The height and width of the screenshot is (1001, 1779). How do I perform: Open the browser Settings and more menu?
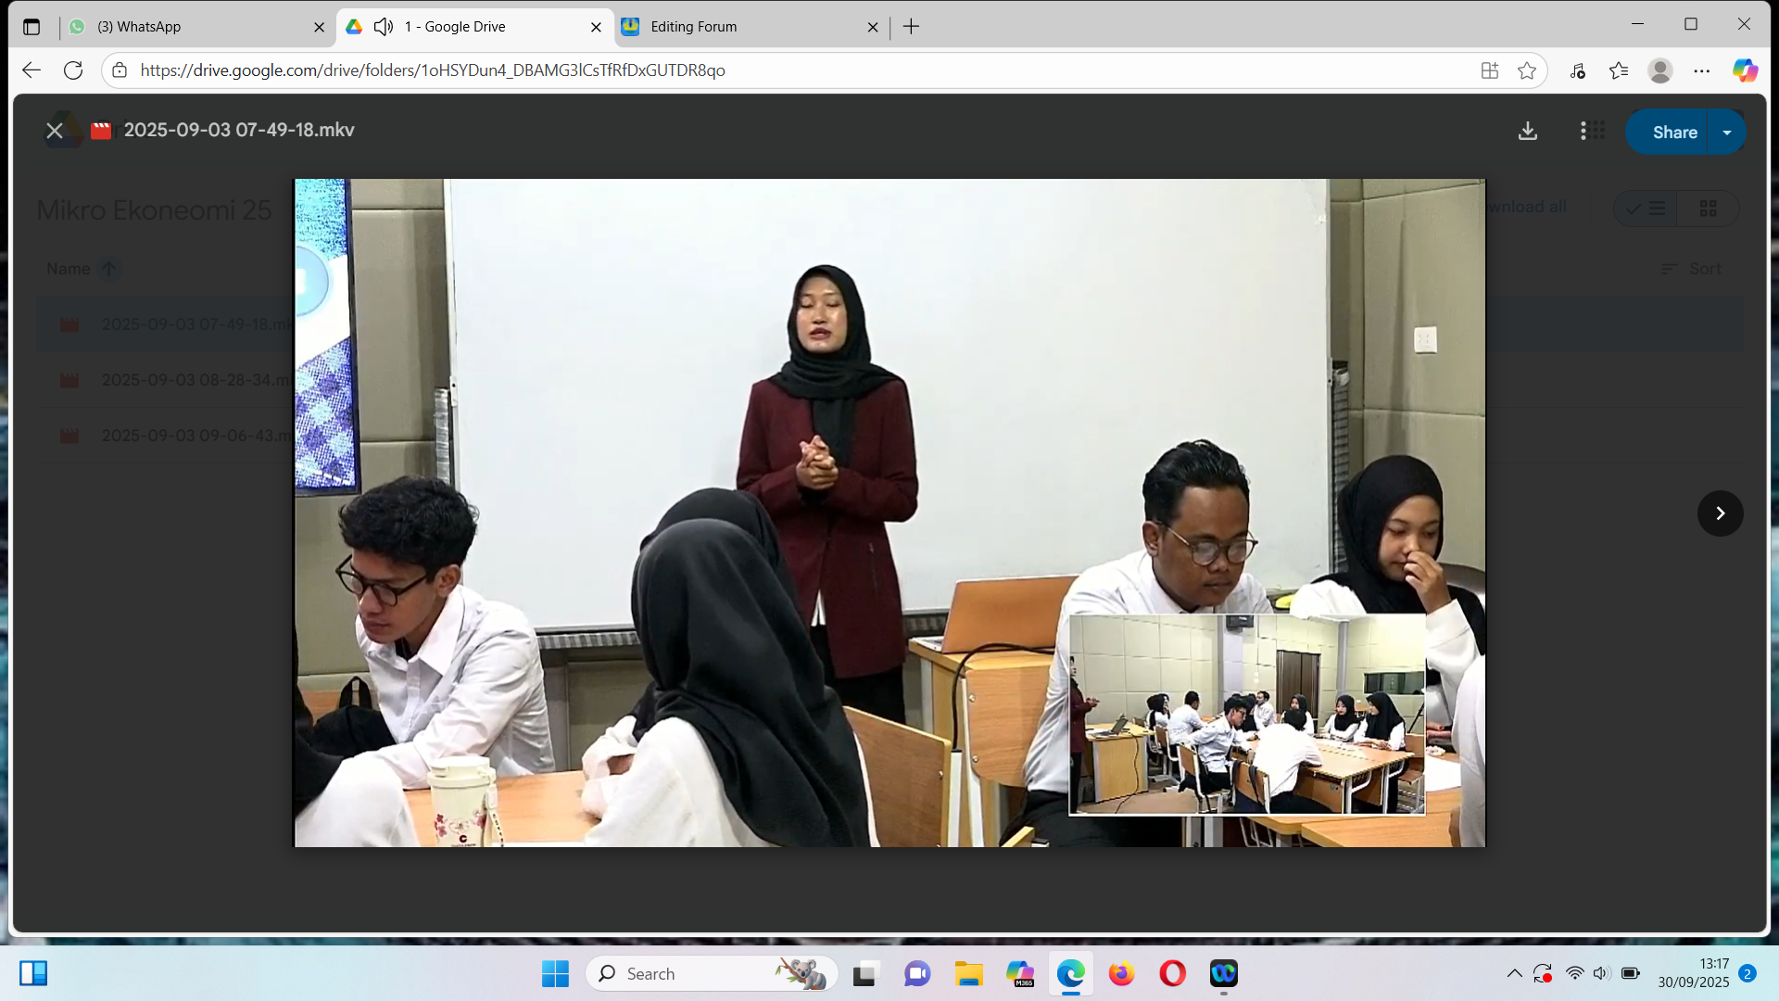tap(1702, 70)
